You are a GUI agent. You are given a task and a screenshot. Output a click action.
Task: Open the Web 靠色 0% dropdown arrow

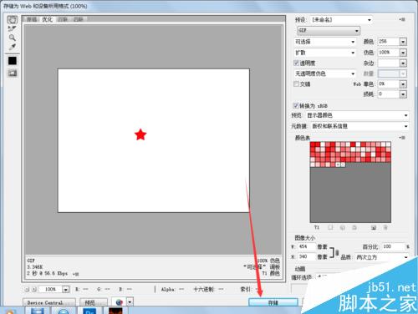[x=403, y=84]
